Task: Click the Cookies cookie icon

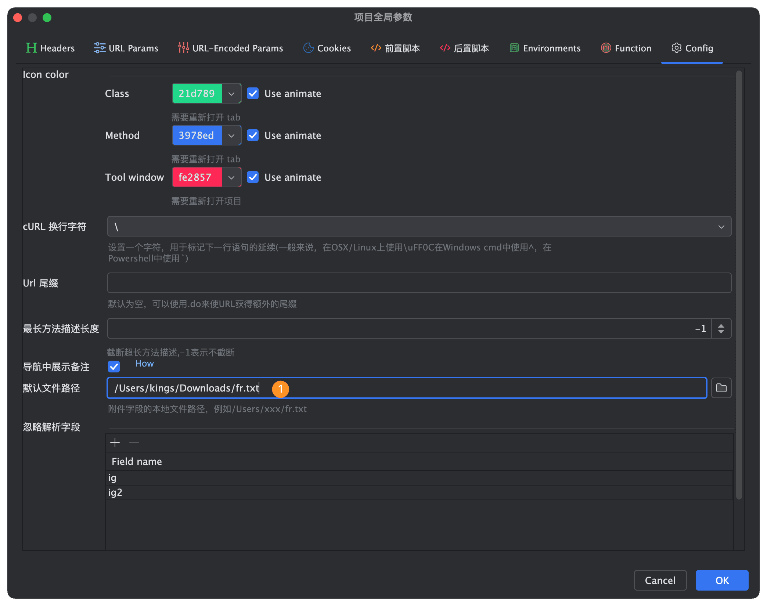Action: [x=308, y=48]
